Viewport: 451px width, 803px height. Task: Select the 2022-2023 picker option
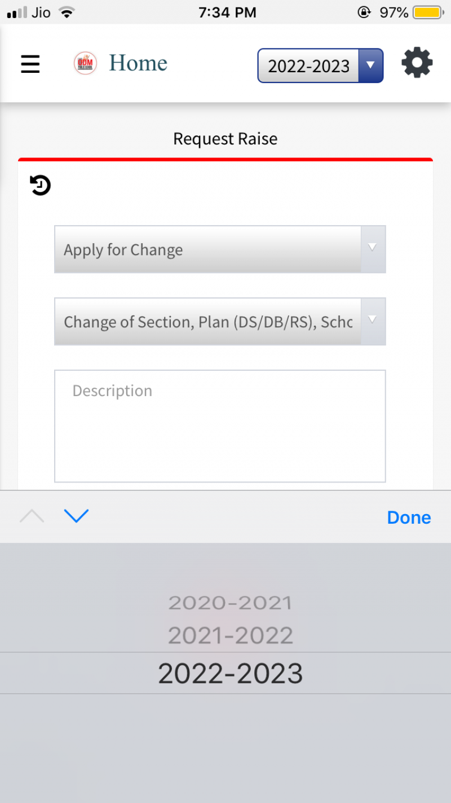click(231, 673)
